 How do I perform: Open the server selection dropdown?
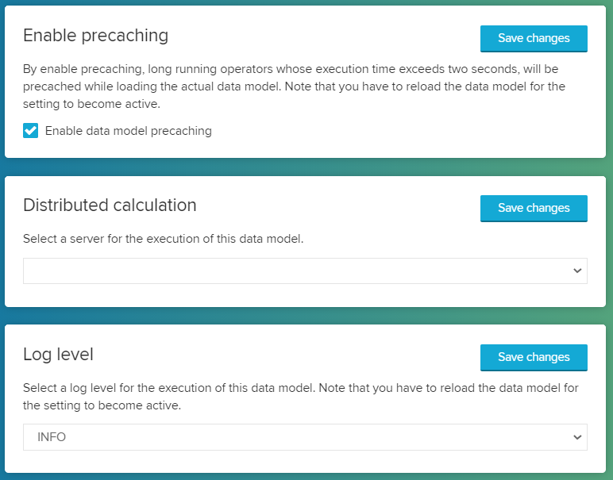(305, 271)
